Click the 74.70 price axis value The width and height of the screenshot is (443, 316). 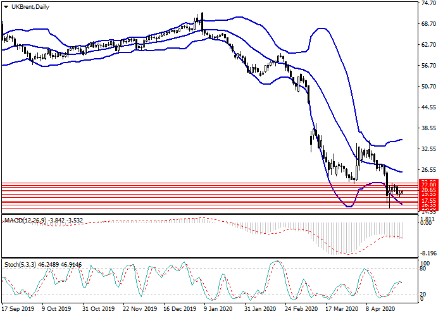[x=427, y=4]
